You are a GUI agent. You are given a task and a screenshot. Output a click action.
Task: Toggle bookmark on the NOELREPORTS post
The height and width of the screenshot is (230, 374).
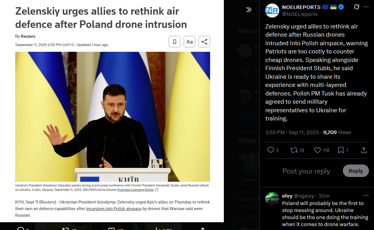tap(343, 150)
